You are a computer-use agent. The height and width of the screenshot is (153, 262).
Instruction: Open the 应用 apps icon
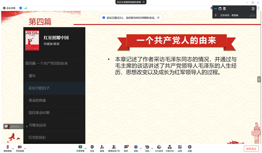click(x=180, y=147)
